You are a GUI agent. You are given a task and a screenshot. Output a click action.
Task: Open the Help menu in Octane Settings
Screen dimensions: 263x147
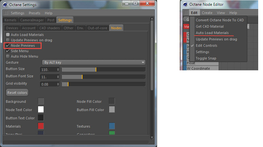pyautogui.click(x=49, y=13)
